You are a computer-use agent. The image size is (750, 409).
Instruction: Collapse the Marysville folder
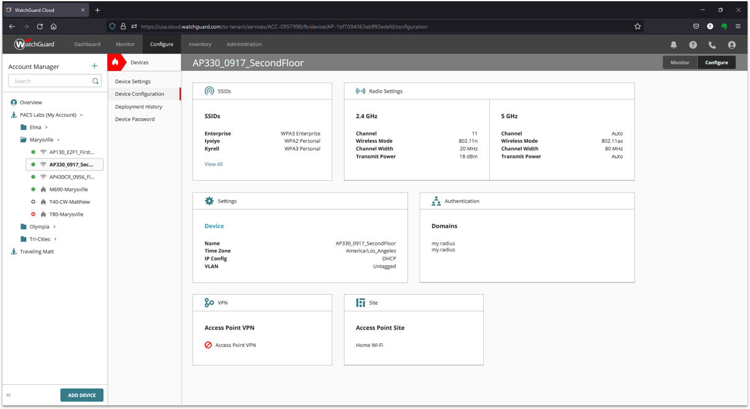click(58, 140)
